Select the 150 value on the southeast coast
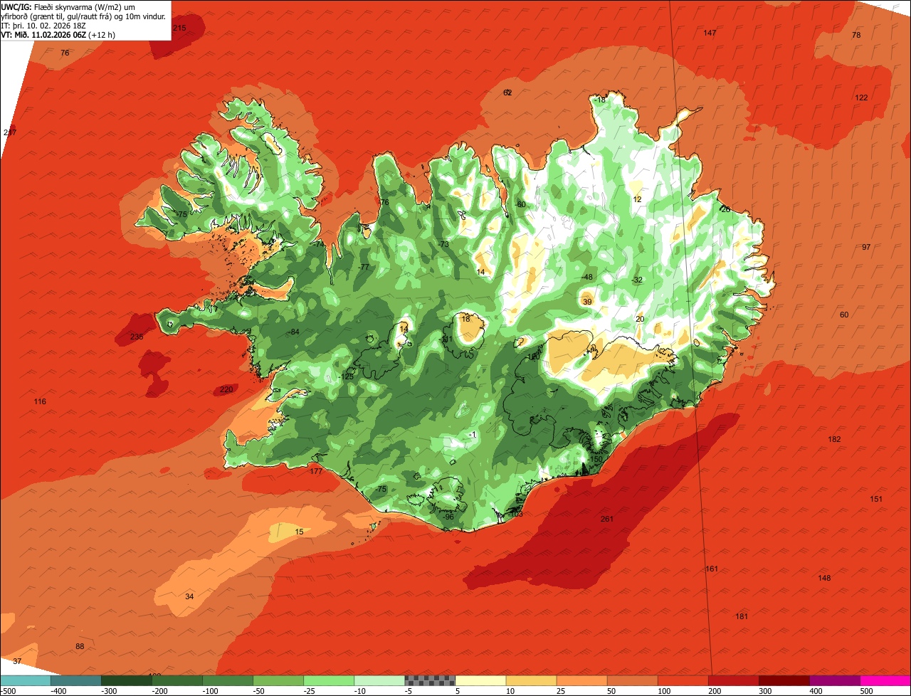Viewport: 911px width, 696px height. point(596,459)
